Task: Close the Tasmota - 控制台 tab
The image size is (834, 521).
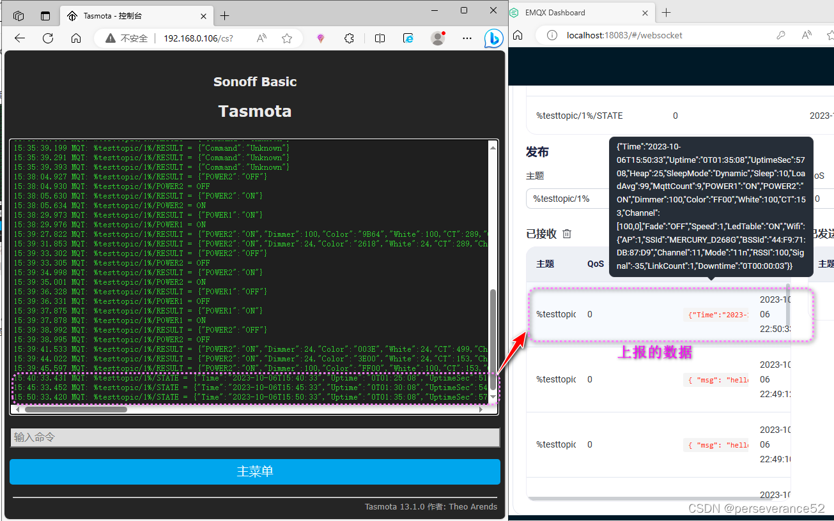Action: [x=203, y=16]
